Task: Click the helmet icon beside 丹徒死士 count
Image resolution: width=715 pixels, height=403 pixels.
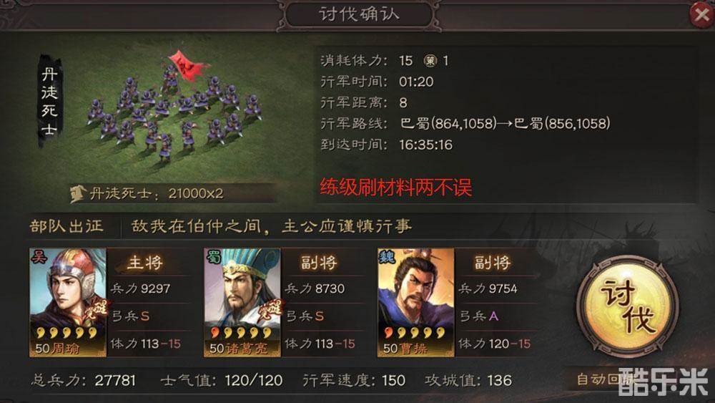Action: pos(78,193)
